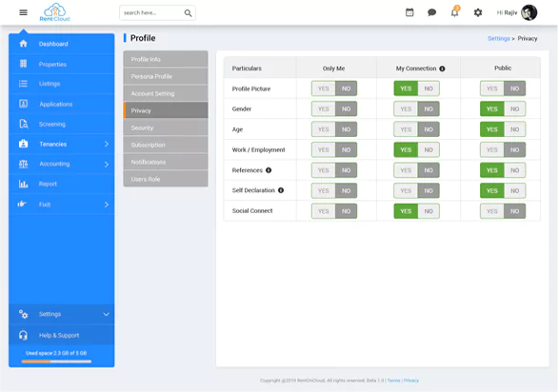Click the Applications icon in sidebar
The width and height of the screenshot is (559, 392).
[23, 104]
